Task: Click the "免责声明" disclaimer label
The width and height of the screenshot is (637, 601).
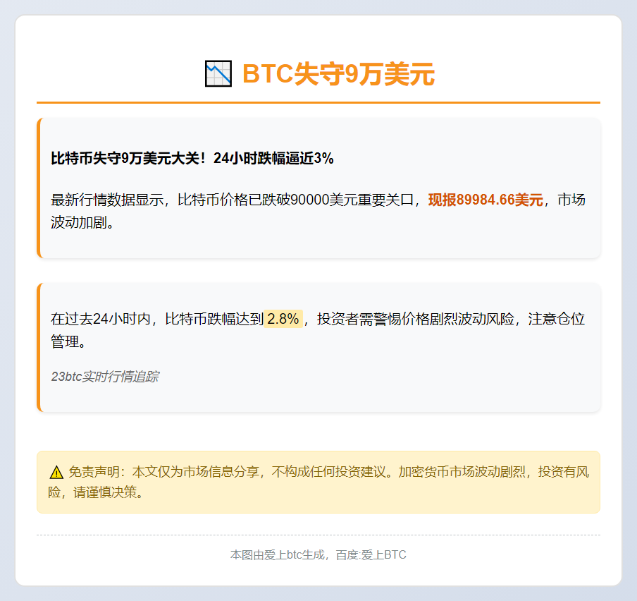Action: pos(94,472)
